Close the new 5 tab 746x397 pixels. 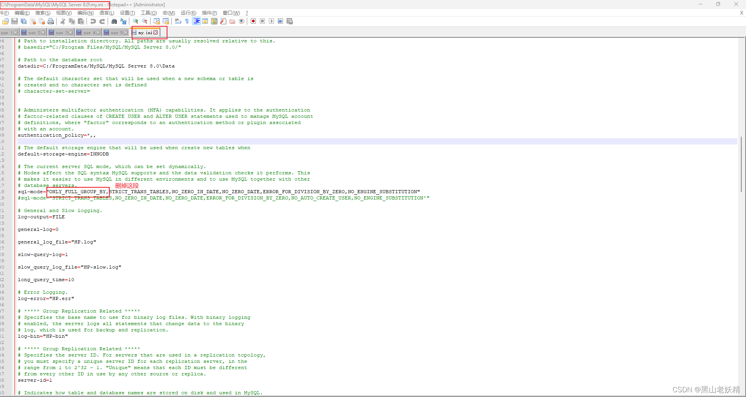point(125,33)
